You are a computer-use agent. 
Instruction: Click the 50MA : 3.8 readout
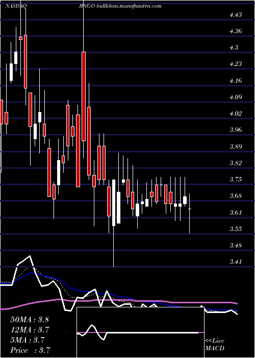pos(30,320)
